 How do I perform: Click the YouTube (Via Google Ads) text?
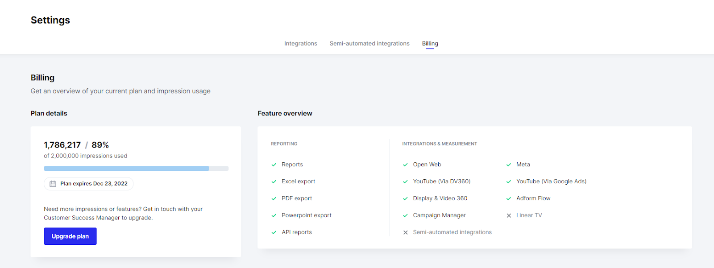(x=552, y=181)
